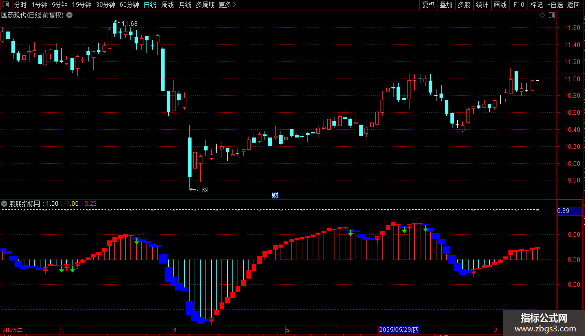Click month 5 marker on time axis
585x336 pixels.
(x=287, y=330)
